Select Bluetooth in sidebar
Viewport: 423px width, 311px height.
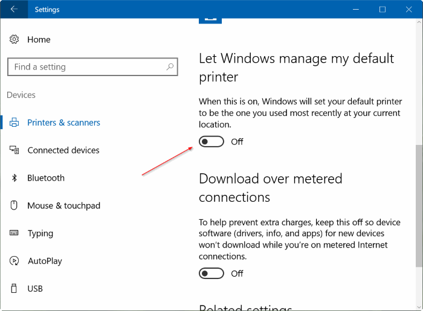point(46,178)
